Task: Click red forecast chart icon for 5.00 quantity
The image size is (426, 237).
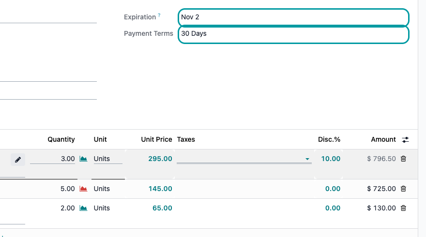Action: tap(83, 189)
